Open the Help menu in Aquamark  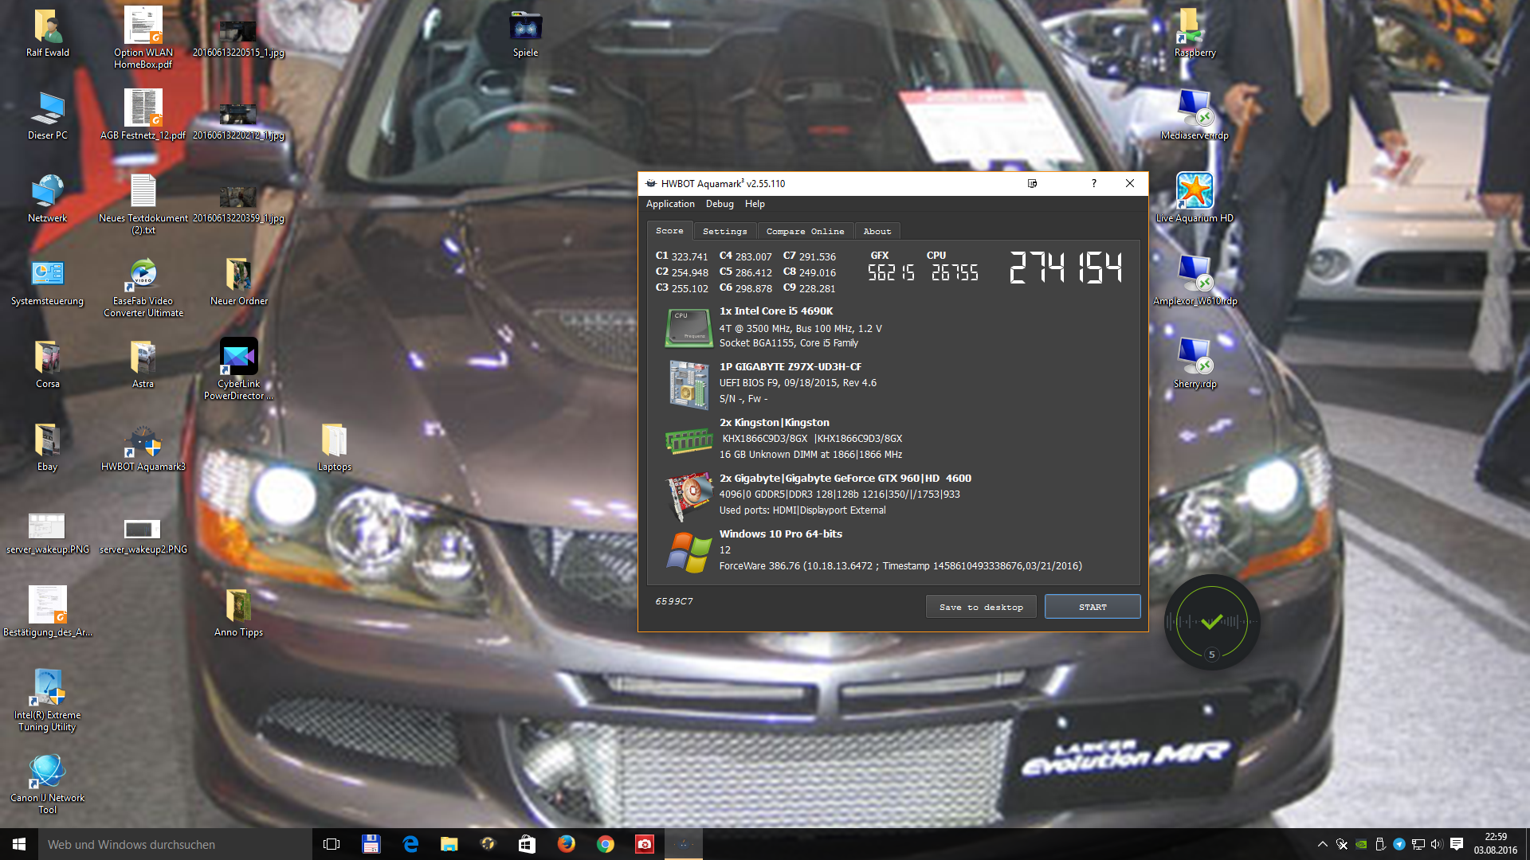coord(755,204)
